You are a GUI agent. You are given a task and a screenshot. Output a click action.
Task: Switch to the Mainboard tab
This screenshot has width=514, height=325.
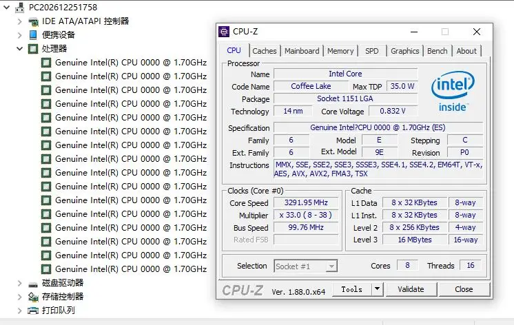click(x=302, y=51)
